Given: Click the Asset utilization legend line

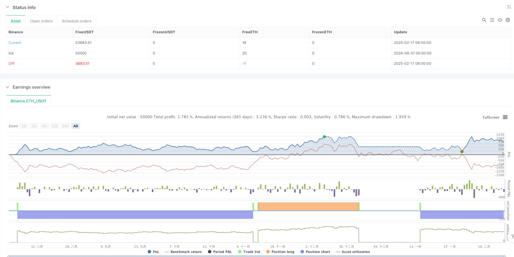Looking at the screenshot, I should click(353, 251).
